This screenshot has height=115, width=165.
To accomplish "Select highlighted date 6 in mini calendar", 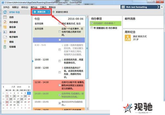I will [29, 93].
